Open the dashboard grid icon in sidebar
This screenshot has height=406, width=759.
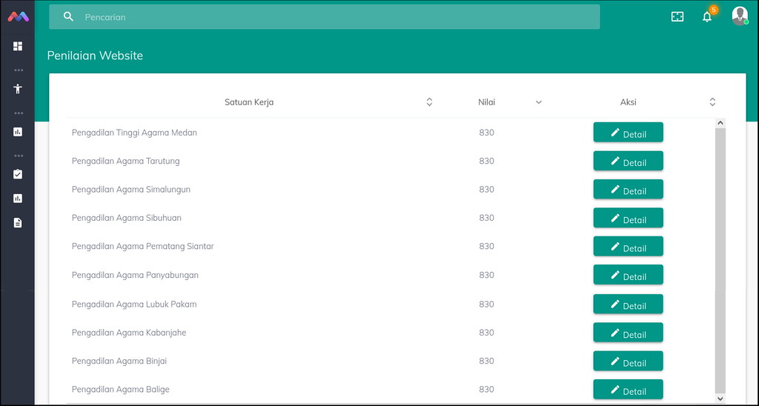coord(18,46)
